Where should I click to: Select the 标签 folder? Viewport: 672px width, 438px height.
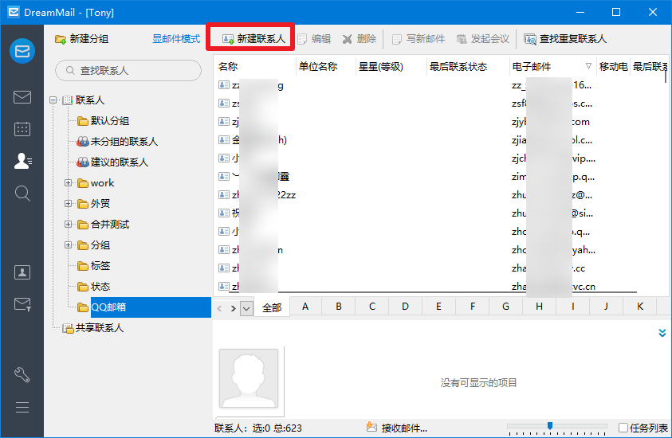pos(94,265)
